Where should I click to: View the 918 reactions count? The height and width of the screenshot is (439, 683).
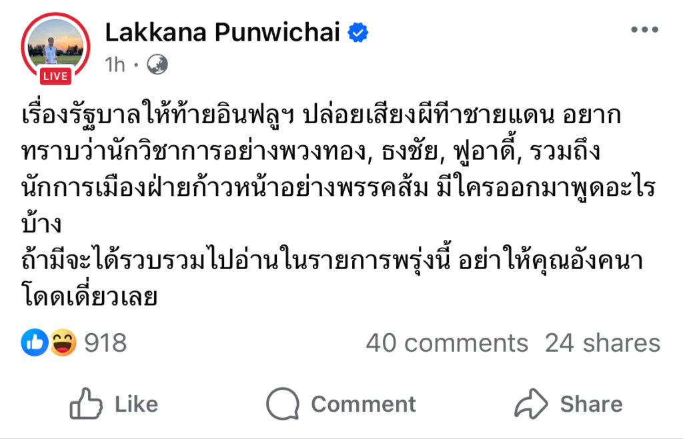click(105, 343)
